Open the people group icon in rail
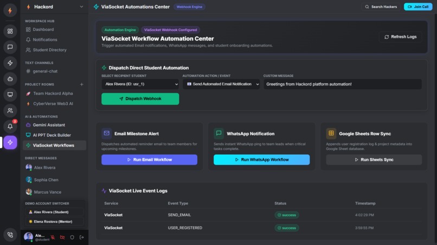437x245 pixels. pos(10,111)
